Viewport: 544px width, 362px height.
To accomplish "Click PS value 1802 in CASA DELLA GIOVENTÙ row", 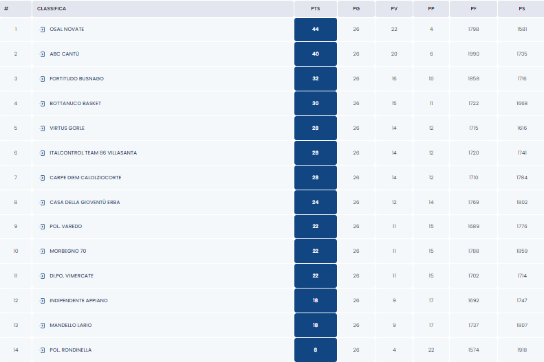I will tap(522, 202).
